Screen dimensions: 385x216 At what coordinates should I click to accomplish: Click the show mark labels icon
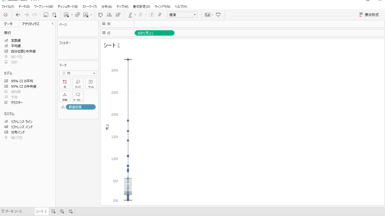tap(152, 15)
